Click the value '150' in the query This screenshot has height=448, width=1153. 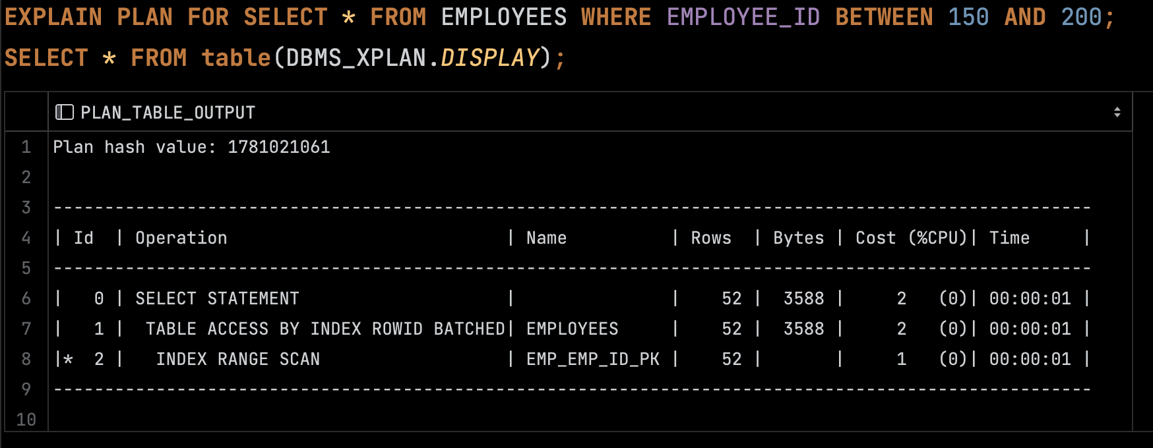pyautogui.click(x=968, y=17)
